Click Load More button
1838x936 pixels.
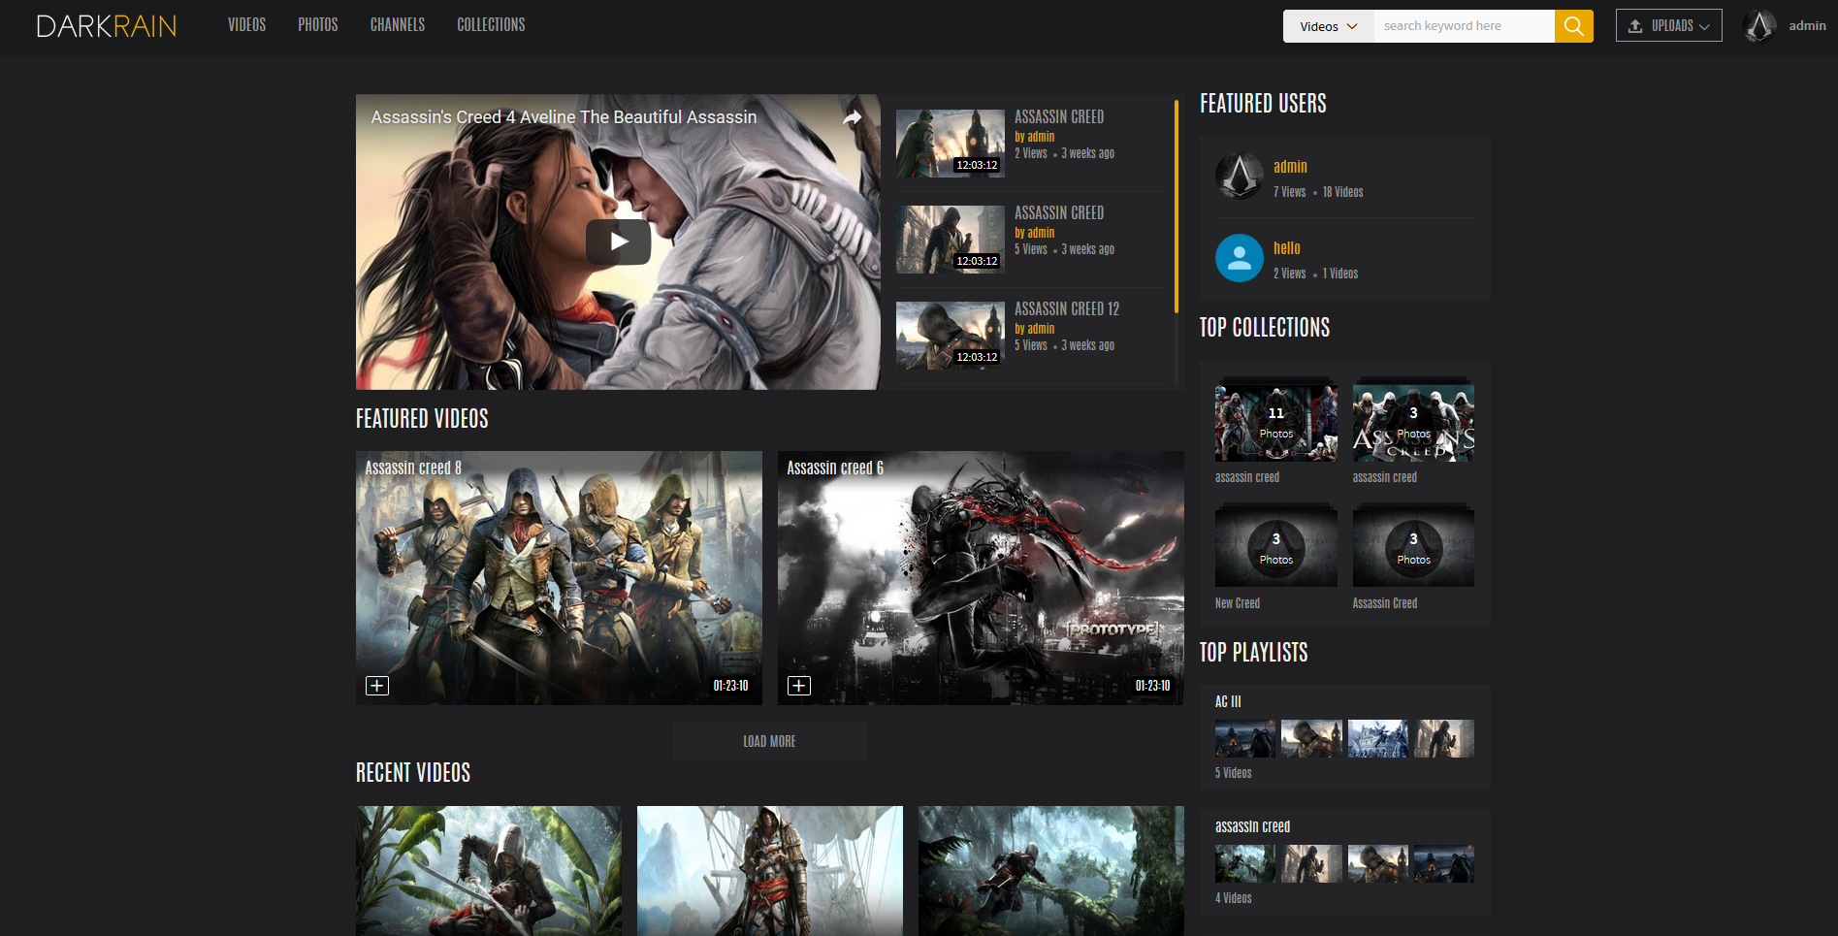(770, 741)
